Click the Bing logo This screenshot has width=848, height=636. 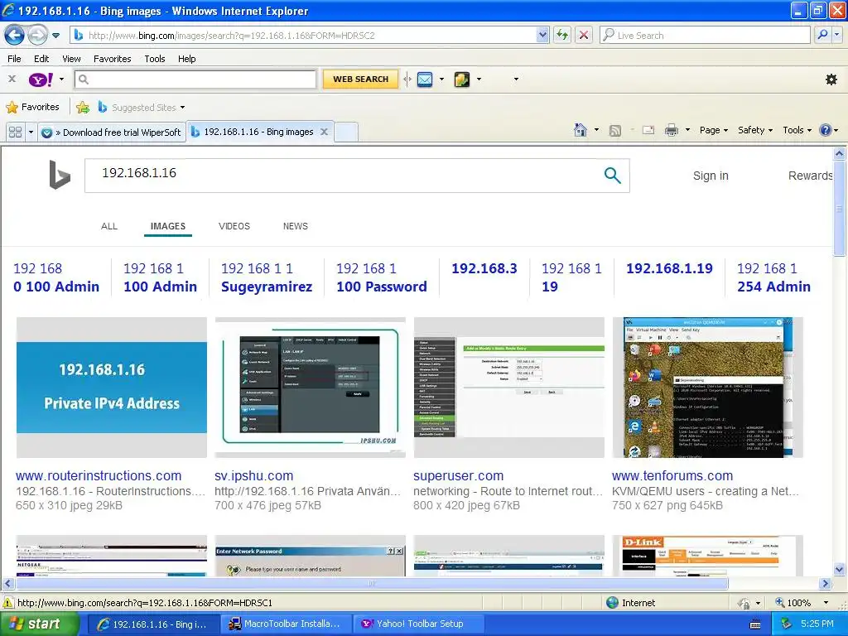60,175
